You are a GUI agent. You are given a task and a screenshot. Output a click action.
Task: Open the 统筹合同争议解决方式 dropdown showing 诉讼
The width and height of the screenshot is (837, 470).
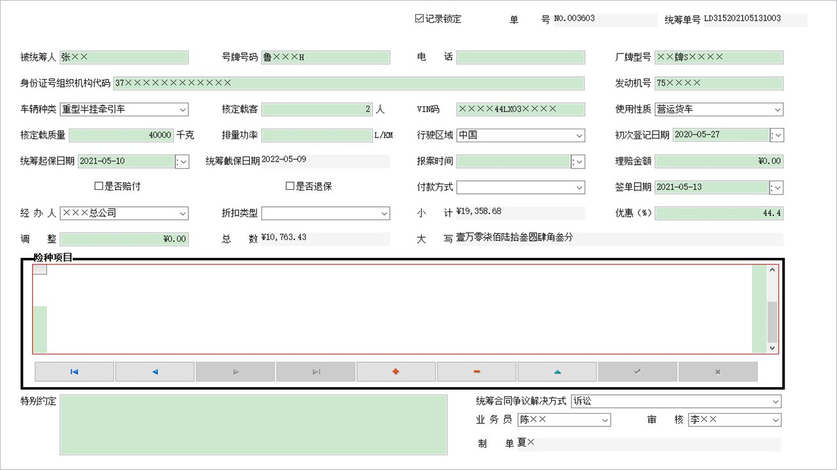pyautogui.click(x=776, y=401)
